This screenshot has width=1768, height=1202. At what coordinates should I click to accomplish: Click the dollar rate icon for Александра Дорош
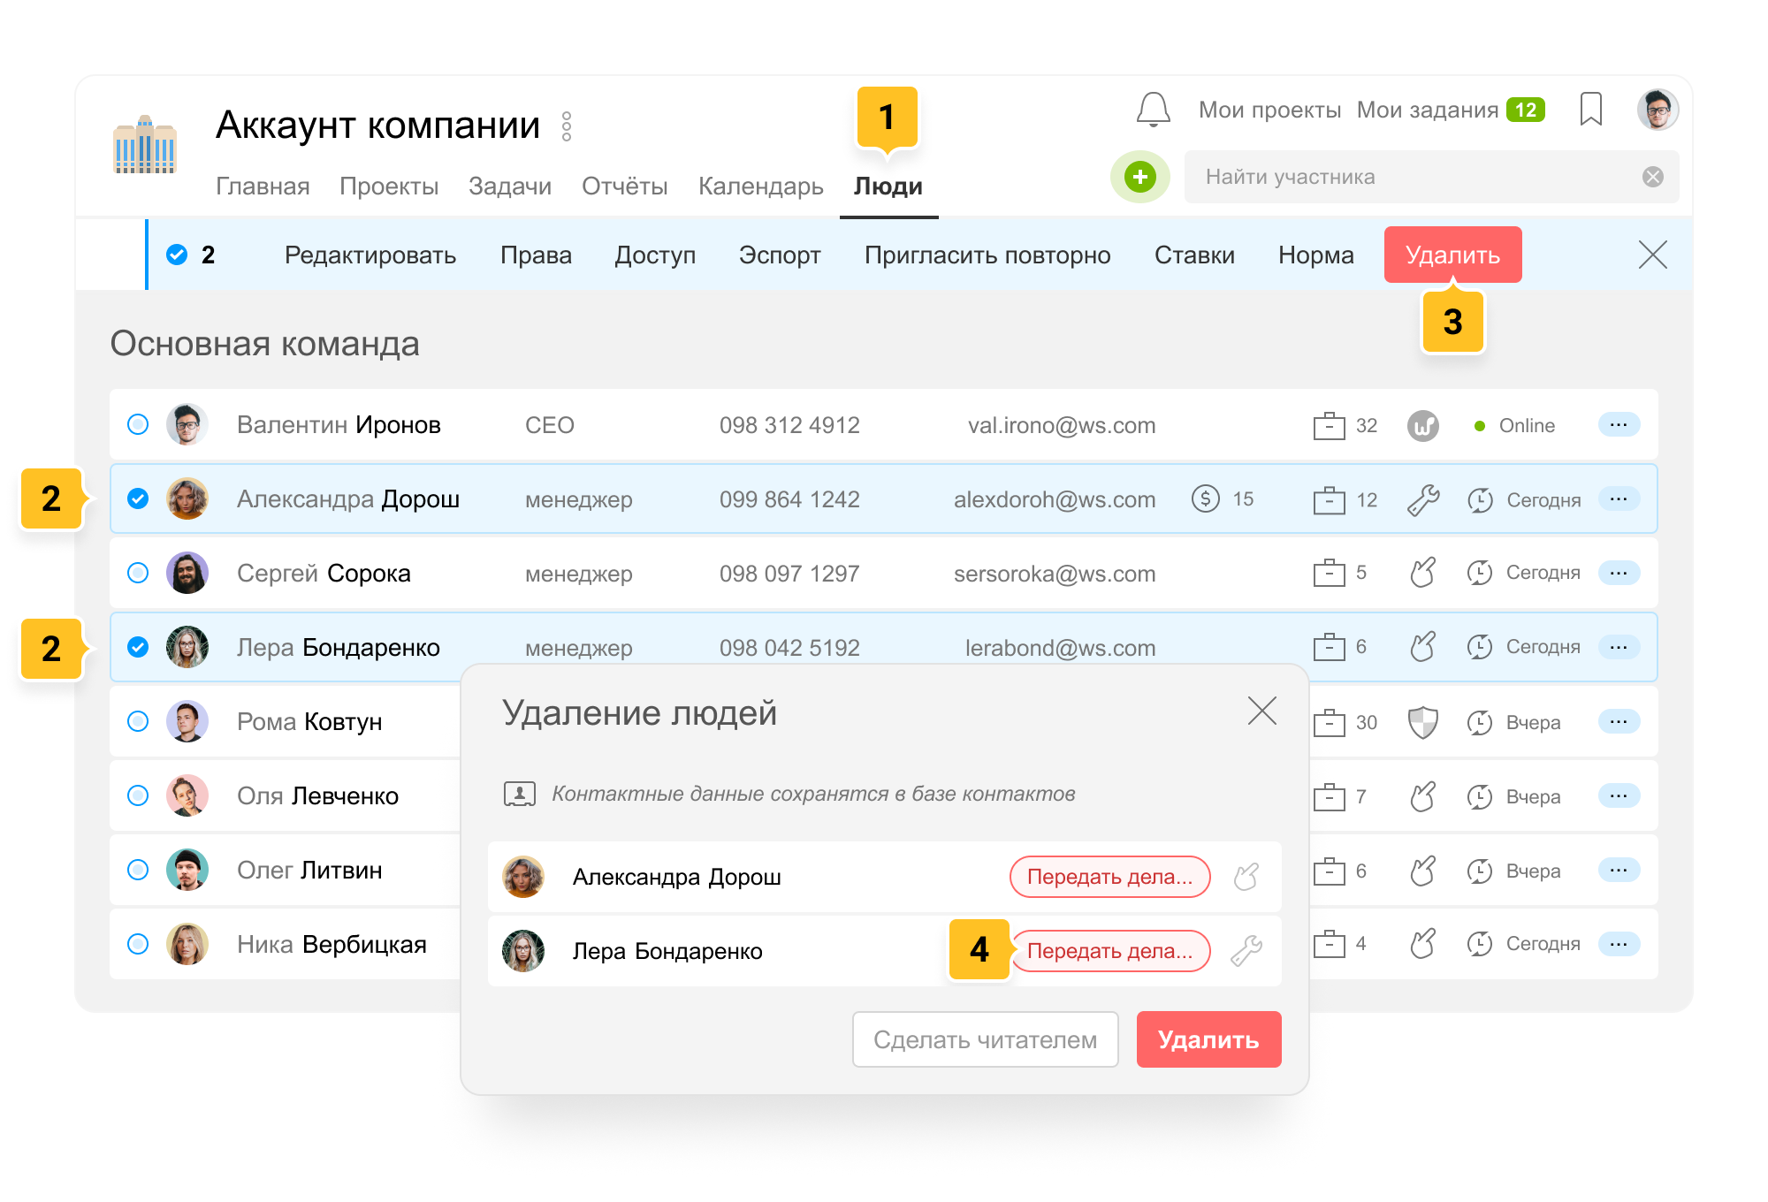tap(1205, 499)
